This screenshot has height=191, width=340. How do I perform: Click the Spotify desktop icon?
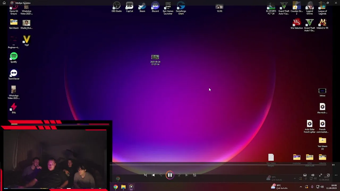[14, 58]
